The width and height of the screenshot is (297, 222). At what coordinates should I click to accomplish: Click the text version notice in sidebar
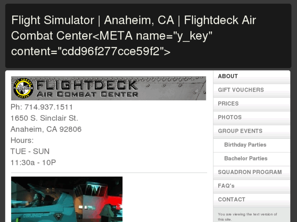[247, 217]
